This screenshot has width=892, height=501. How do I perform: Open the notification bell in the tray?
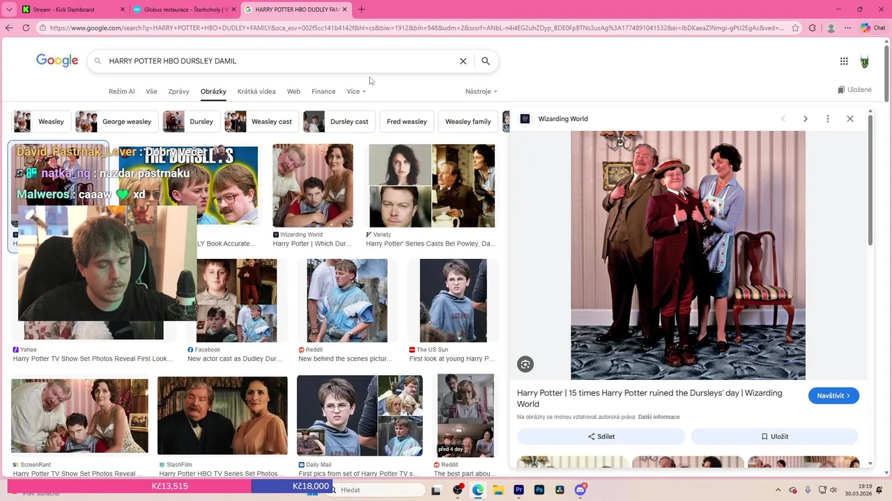881,490
